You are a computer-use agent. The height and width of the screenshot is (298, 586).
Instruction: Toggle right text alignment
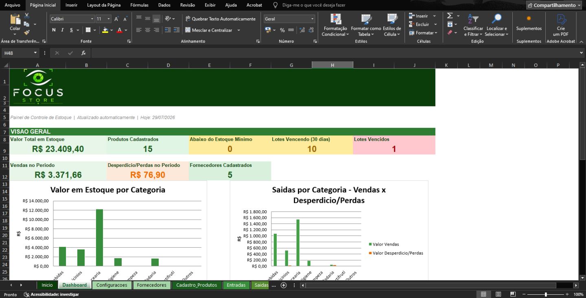[156, 30]
